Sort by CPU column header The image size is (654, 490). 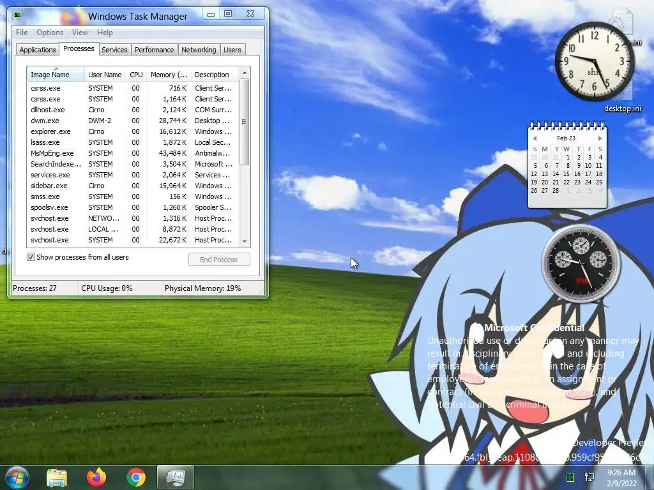pos(136,74)
